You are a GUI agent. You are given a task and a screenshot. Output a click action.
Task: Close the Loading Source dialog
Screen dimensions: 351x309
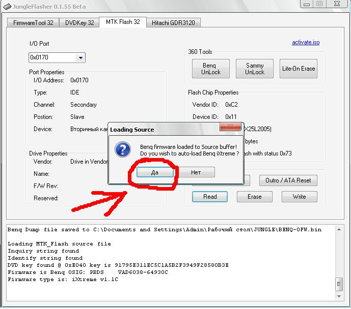tap(230, 127)
